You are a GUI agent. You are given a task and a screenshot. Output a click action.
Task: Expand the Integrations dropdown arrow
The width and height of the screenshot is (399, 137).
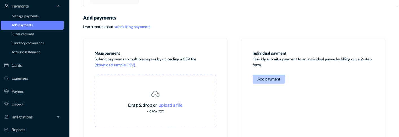(58, 117)
